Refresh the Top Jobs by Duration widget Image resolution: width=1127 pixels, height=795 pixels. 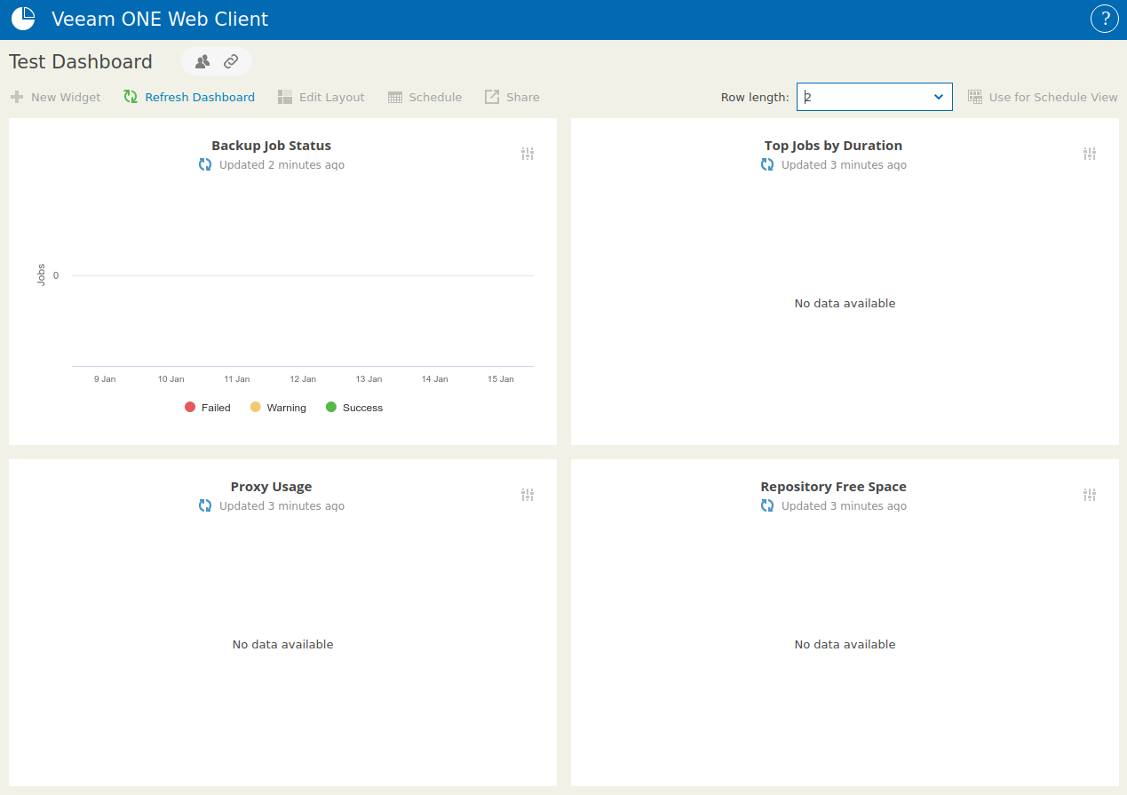767,164
